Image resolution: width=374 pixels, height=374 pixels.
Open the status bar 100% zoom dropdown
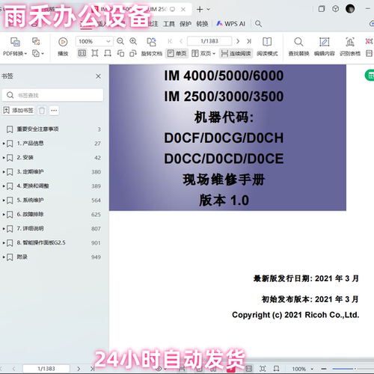[312, 369]
